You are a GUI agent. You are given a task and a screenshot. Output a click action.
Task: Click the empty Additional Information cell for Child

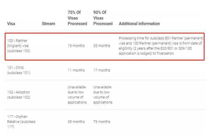pyautogui.click(x=161, y=70)
